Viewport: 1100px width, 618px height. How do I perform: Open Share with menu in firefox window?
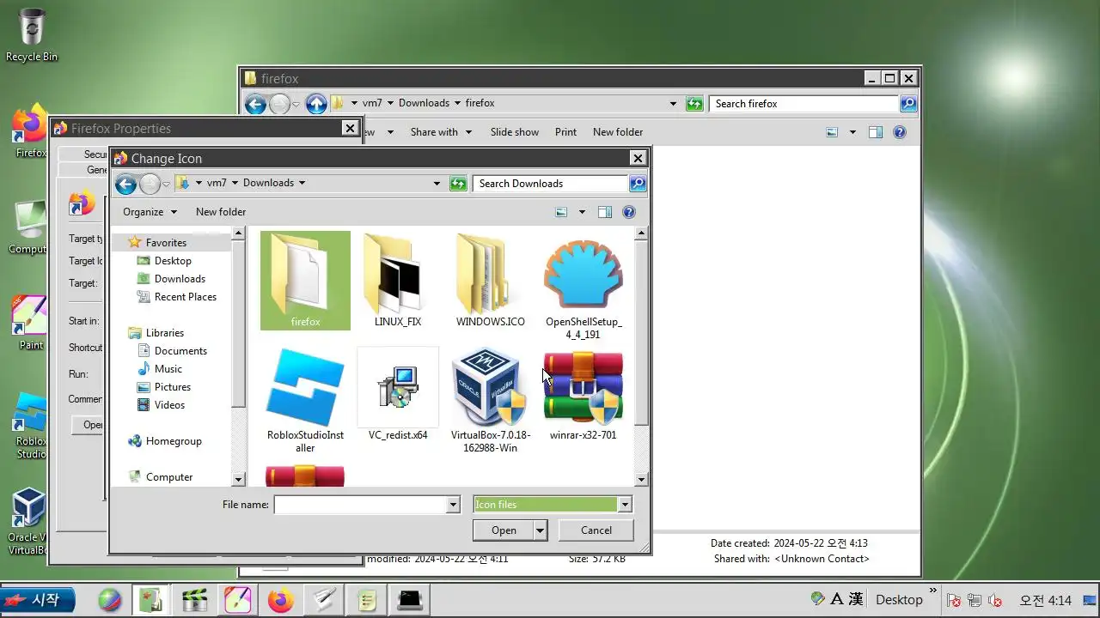[441, 132]
